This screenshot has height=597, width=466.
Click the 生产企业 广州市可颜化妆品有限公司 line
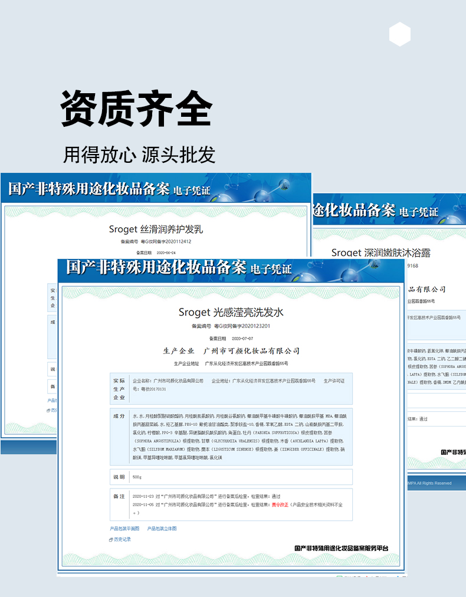[231, 351]
